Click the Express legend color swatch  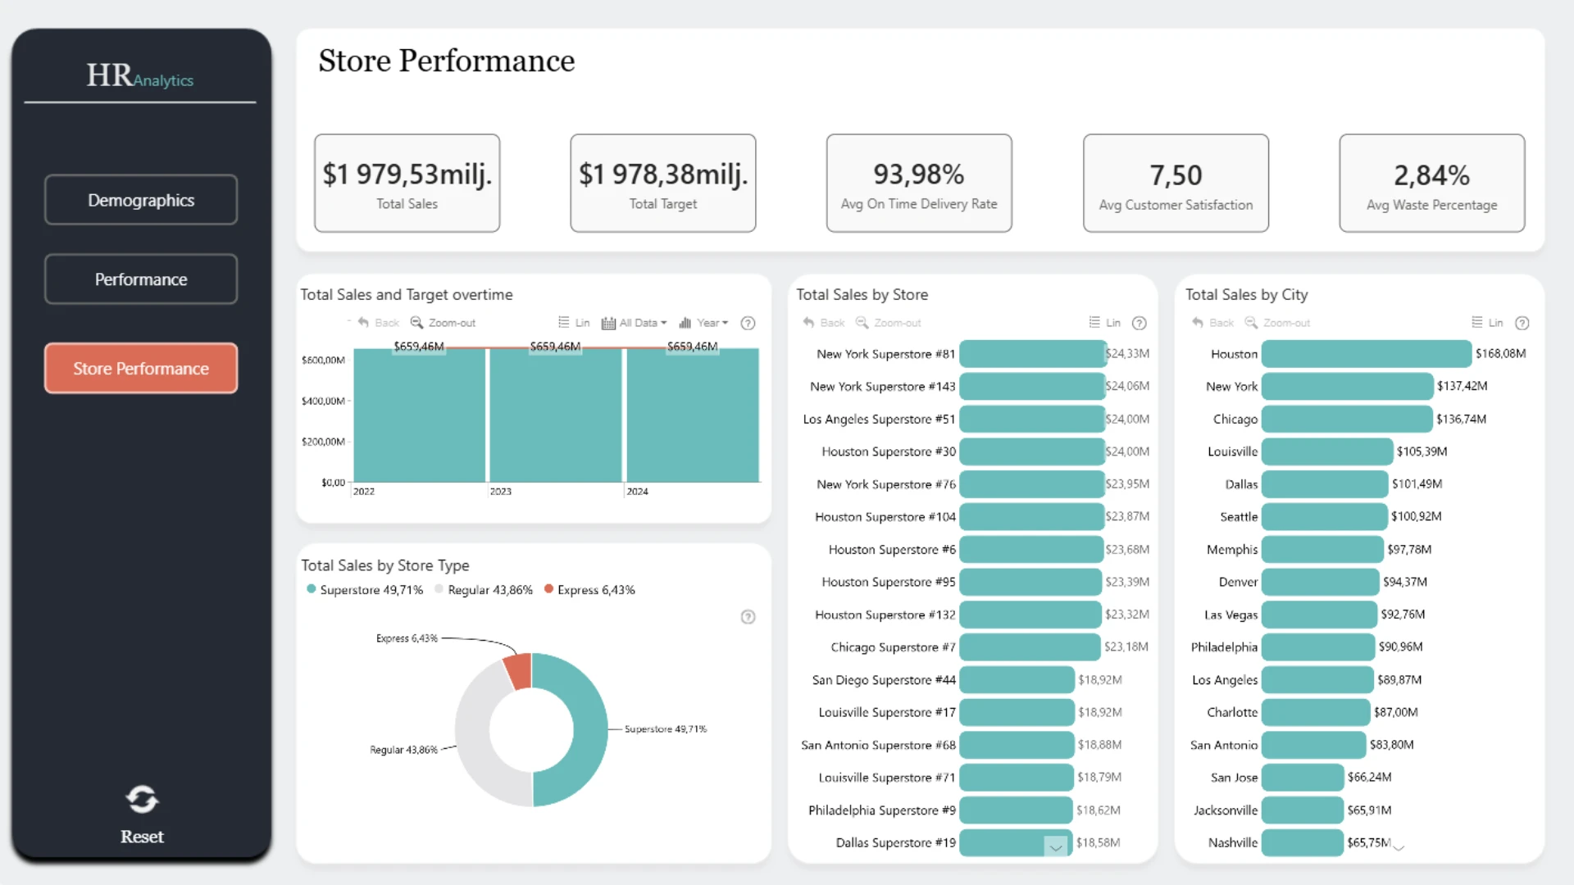(548, 589)
